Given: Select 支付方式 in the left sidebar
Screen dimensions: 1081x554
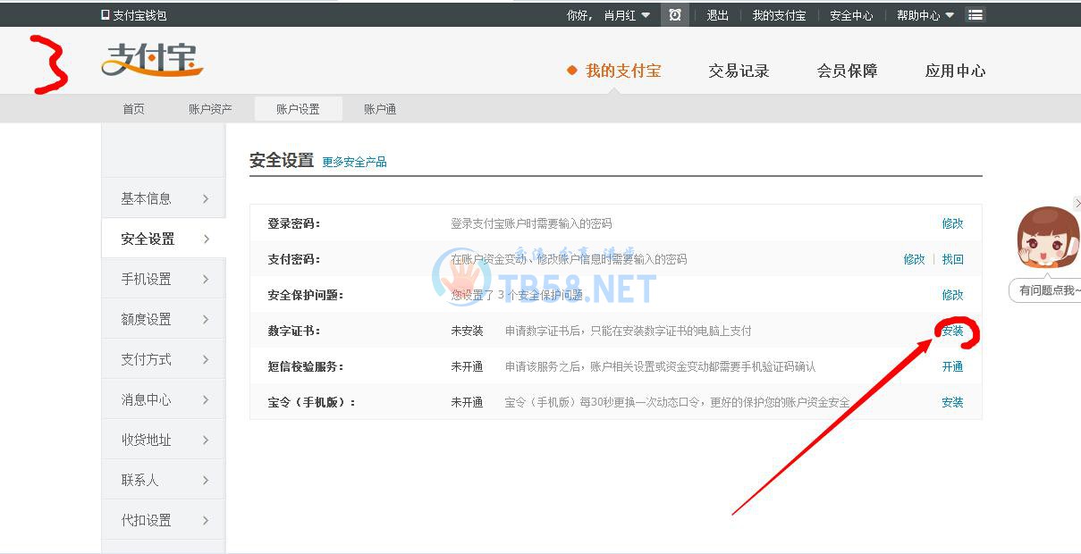Looking at the screenshot, I should (164, 359).
